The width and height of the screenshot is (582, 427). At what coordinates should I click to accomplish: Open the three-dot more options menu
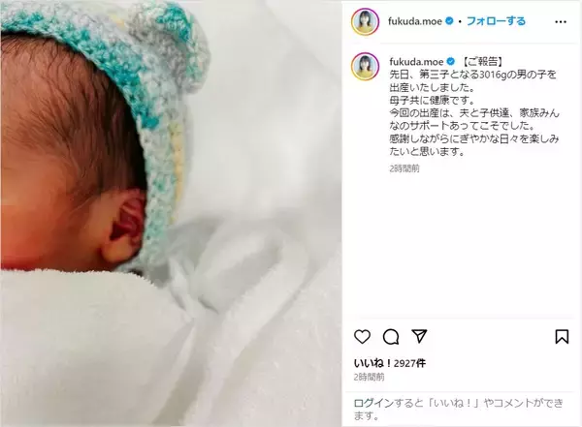point(561,22)
